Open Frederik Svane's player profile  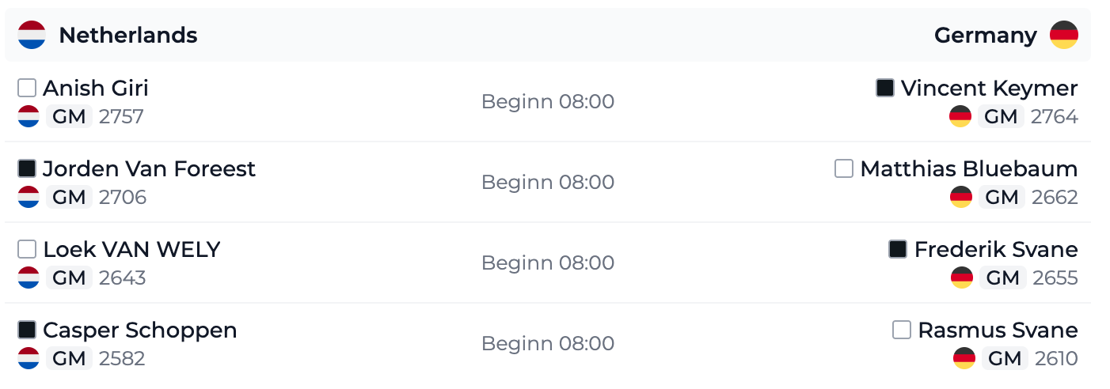[x=996, y=249]
